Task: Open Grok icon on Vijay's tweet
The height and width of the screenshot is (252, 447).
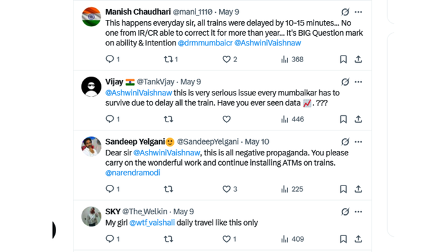Action: (345, 82)
